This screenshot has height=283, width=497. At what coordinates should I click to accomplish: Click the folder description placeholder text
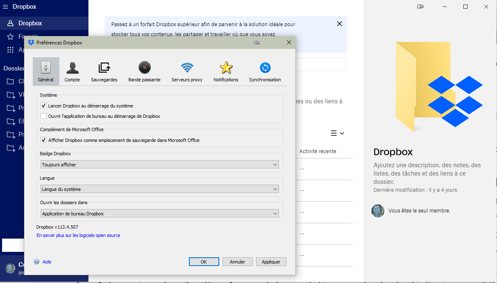(427, 173)
